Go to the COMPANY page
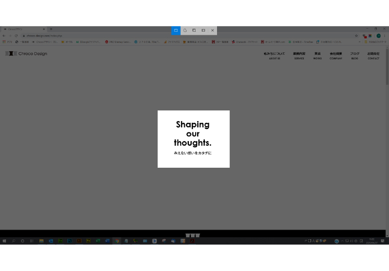This screenshot has height=271, width=389. click(336, 55)
